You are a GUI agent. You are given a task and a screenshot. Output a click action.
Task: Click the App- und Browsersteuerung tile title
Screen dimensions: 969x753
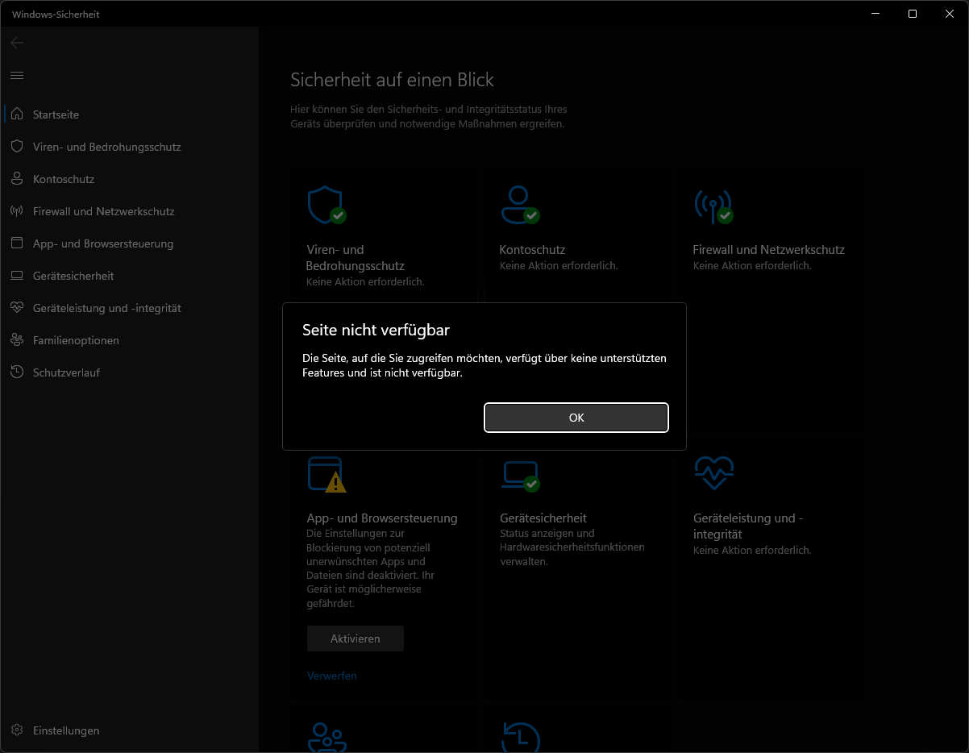tap(382, 518)
